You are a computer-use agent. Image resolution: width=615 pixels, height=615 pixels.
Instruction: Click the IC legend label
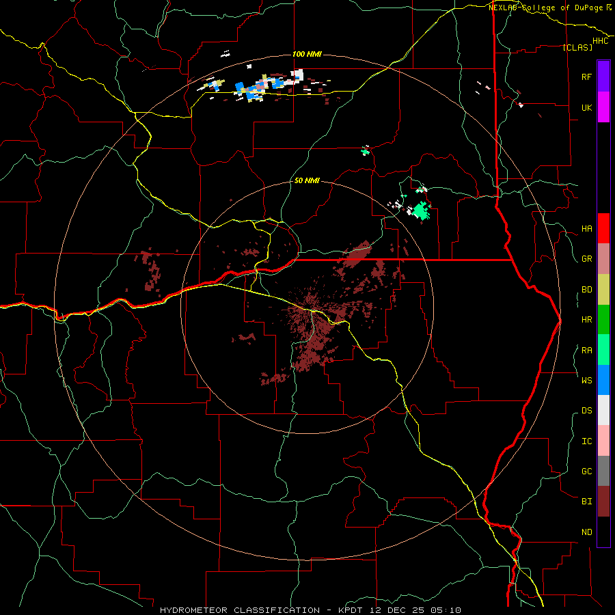586,441
